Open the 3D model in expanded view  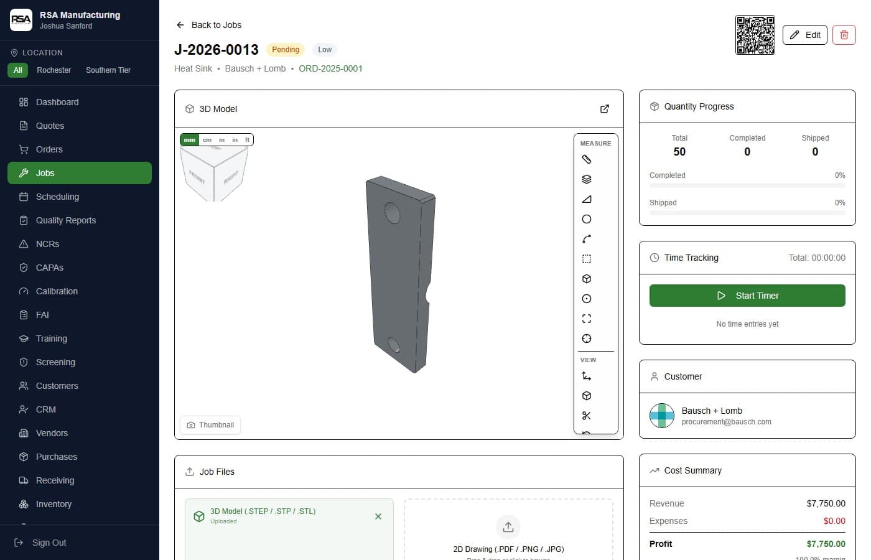pyautogui.click(x=604, y=108)
